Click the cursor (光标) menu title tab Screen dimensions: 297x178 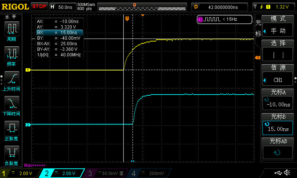pyautogui.click(x=258, y=29)
